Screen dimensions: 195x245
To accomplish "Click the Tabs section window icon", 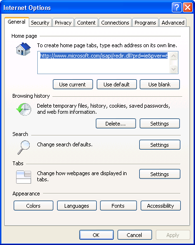I will [x=24, y=177].
